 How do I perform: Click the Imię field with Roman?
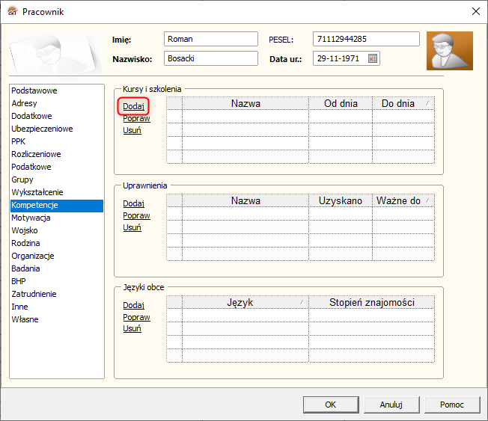click(211, 39)
